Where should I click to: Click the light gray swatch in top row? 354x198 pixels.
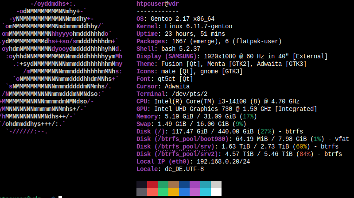(x=216, y=185)
